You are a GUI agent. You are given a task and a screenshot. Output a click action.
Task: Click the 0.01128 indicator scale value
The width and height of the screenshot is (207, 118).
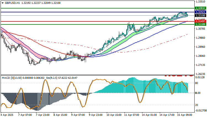point(201,77)
